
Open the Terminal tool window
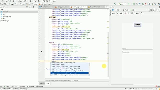coord(40,86)
